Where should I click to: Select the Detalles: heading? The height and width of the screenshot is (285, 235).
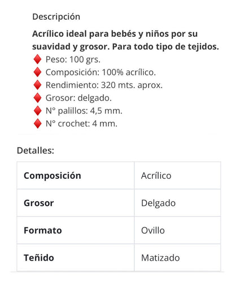[36, 151]
